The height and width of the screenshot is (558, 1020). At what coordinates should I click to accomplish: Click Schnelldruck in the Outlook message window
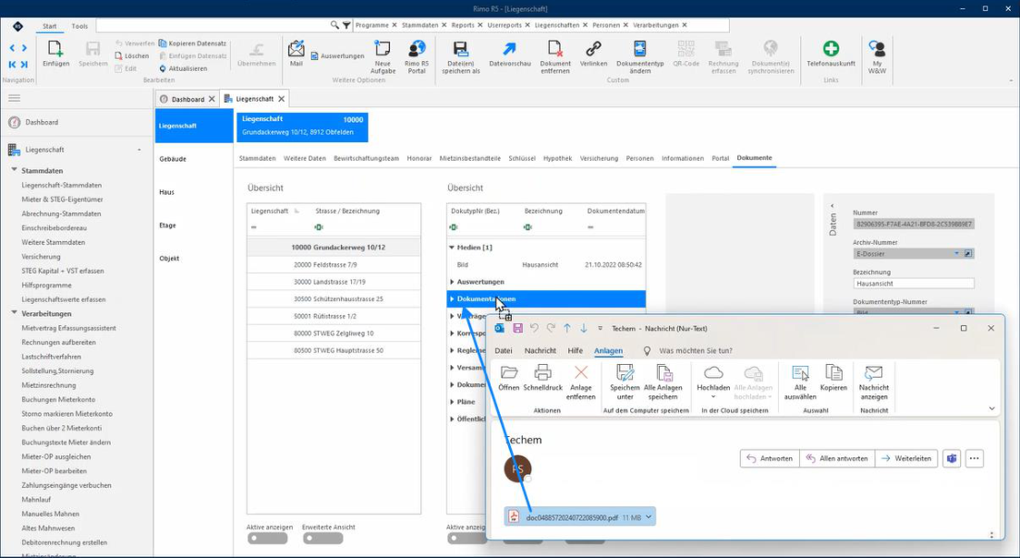point(542,379)
